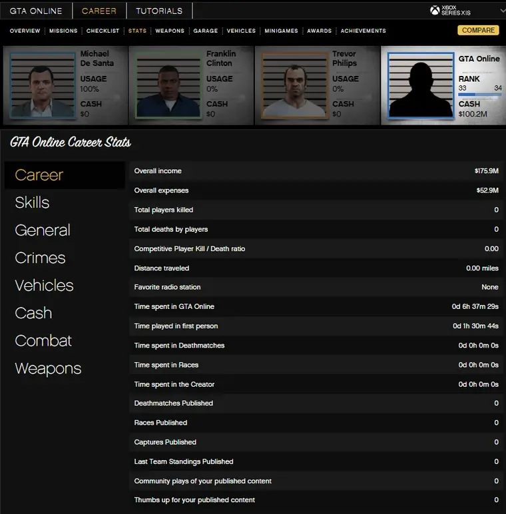Viewport: 506px width, 514px height.
Task: Select the GTA Online silhouette avatar
Action: click(x=420, y=87)
